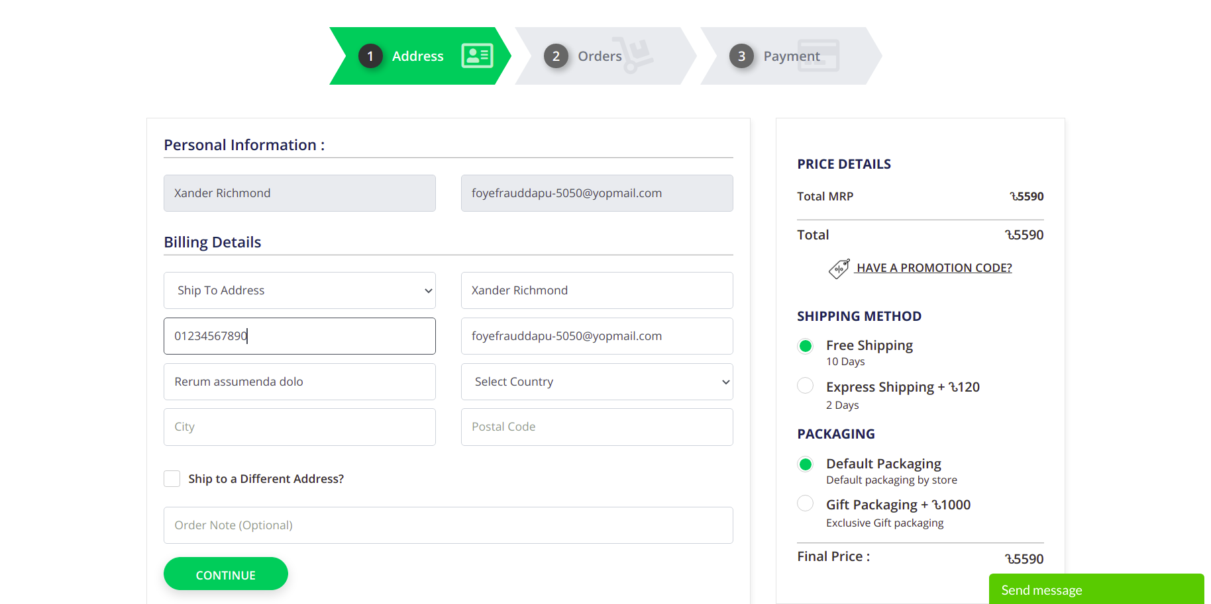Click disabled name field under Personal Information
The width and height of the screenshot is (1211, 604).
coord(299,193)
